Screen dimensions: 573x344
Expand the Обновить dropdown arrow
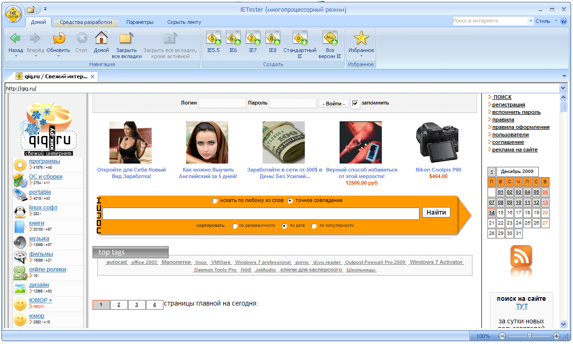(59, 56)
